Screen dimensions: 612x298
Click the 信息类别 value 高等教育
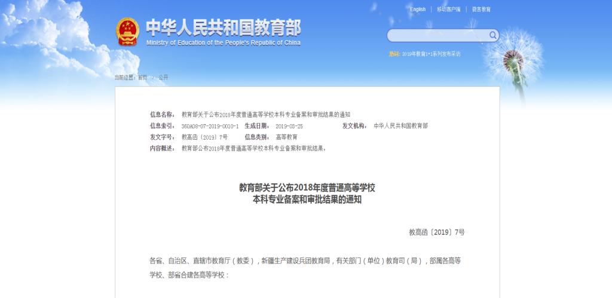[286, 137]
